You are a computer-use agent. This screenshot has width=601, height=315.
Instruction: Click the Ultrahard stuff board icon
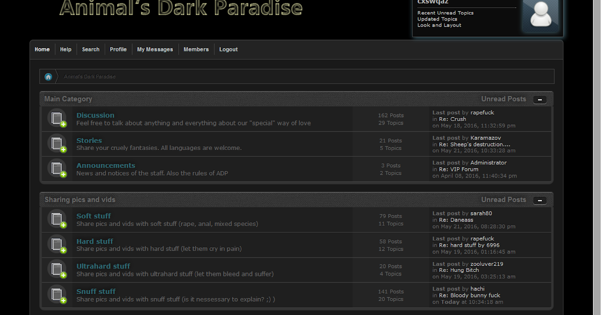pyautogui.click(x=57, y=269)
